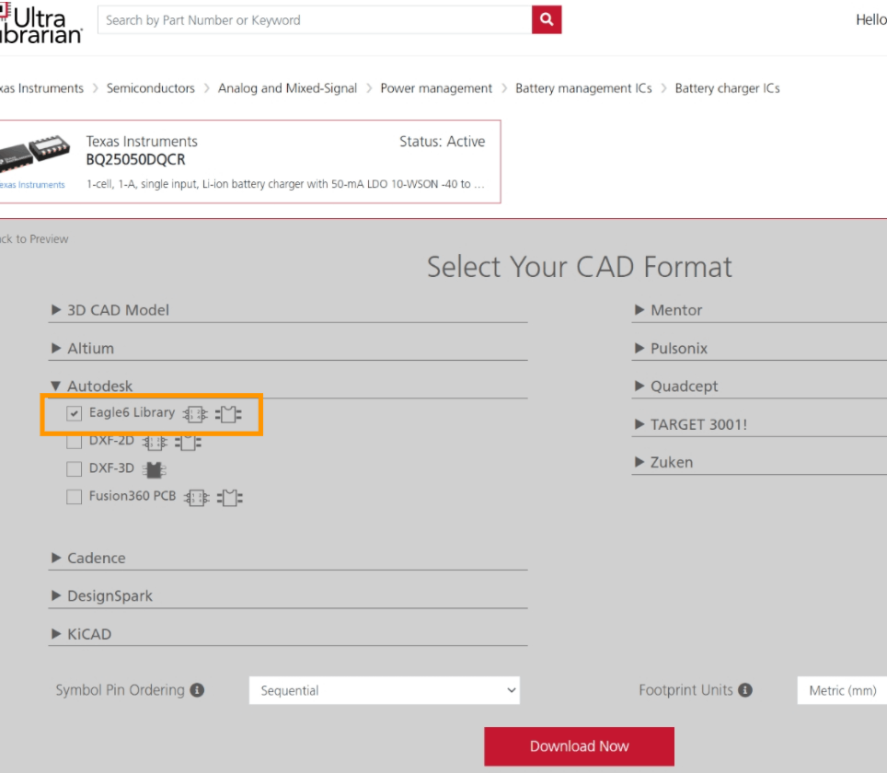Open the Symbol Pin Ordering Sequential dropdown

tap(384, 690)
